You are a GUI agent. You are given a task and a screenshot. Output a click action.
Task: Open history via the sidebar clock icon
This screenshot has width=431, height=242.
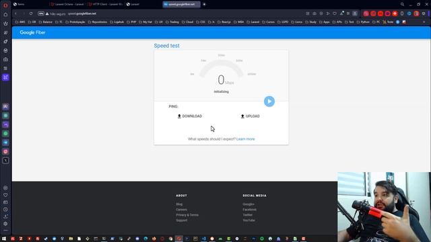click(x=5, y=209)
